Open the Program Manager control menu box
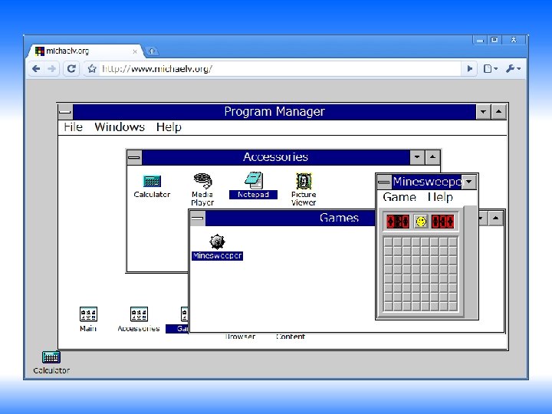The image size is (552, 414). (65, 112)
